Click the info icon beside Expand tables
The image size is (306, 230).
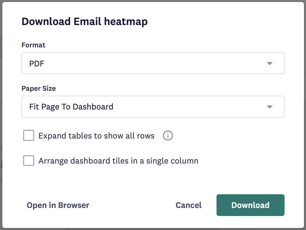pos(168,136)
